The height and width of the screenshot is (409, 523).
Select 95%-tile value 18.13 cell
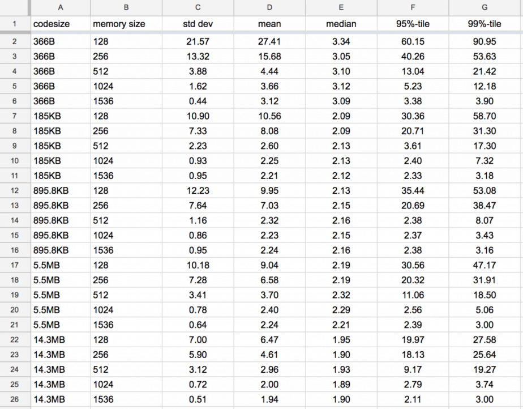413,354
